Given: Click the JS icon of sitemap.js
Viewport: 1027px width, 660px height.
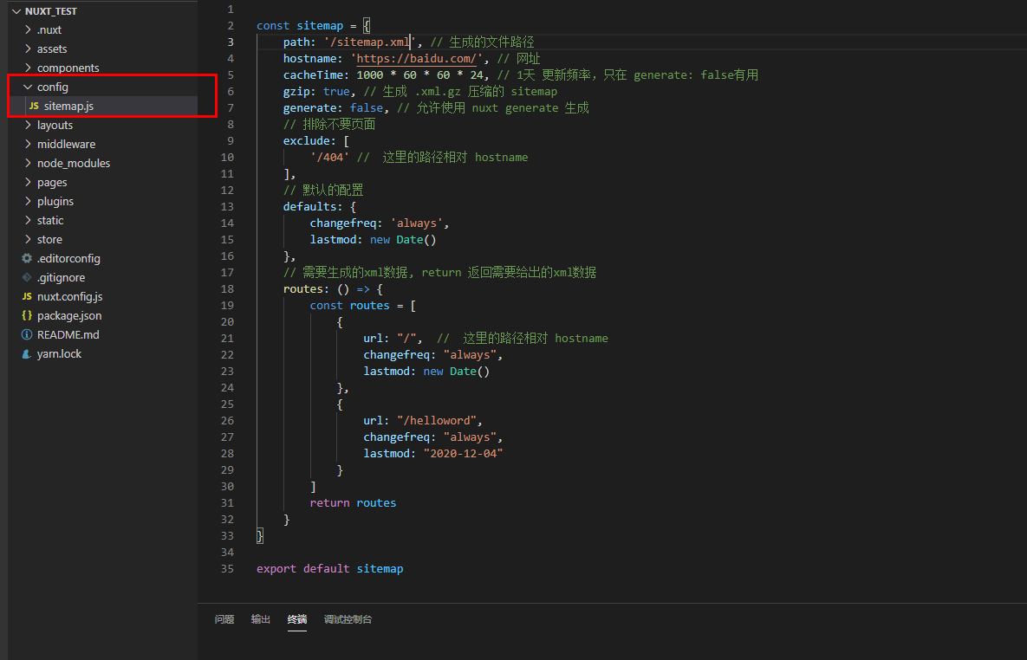Looking at the screenshot, I should (x=34, y=106).
